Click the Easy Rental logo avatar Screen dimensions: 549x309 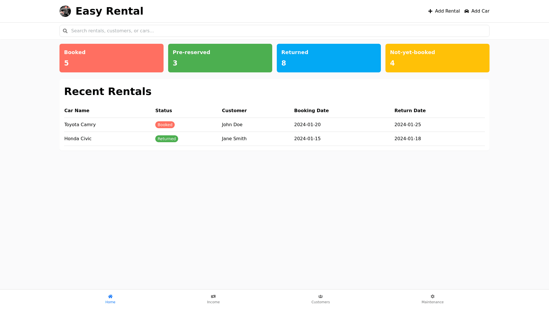(65, 11)
